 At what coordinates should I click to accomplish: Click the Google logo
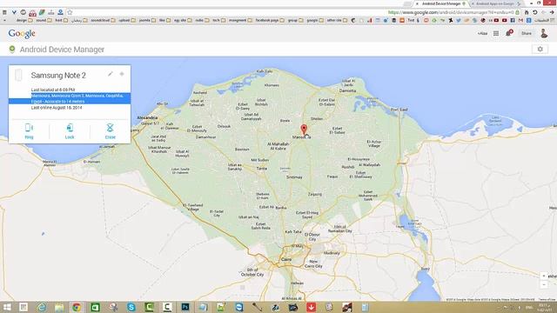coord(22,34)
